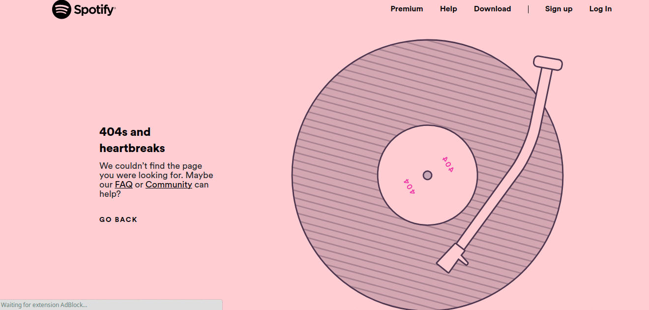Click the "Waiting for extension AdBlock..." status text
The image size is (649, 310).
tap(44, 305)
